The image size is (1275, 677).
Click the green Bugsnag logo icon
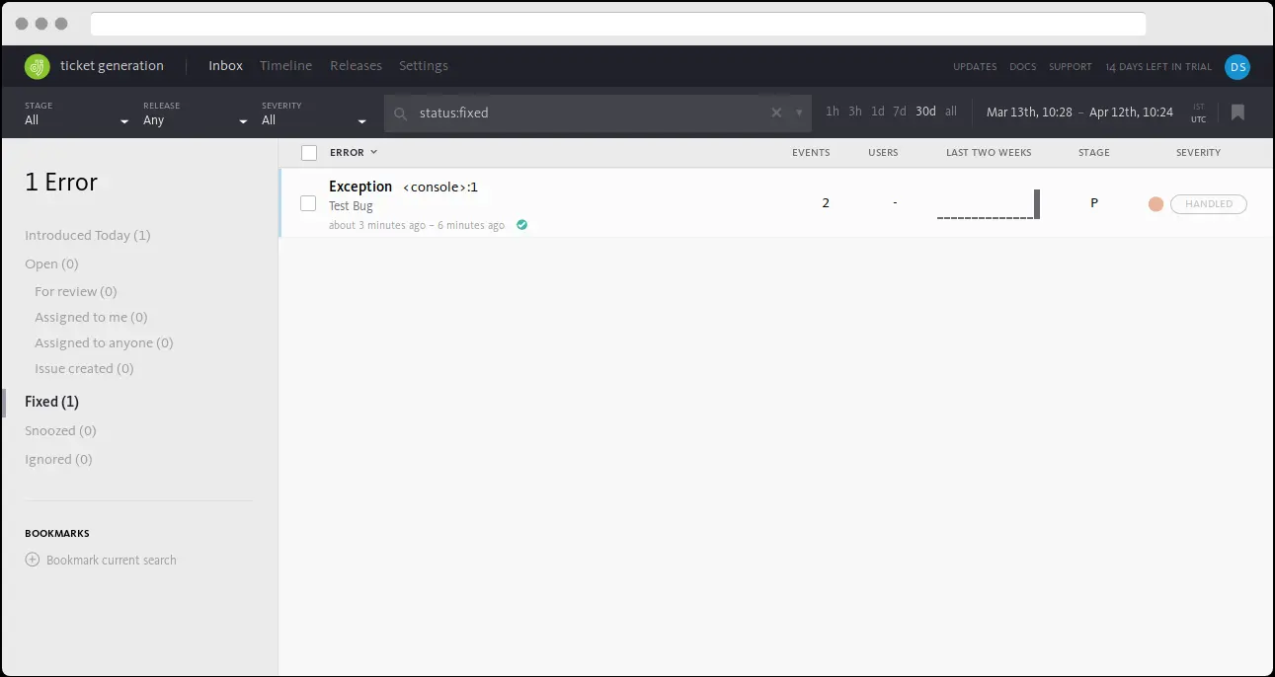pyautogui.click(x=37, y=66)
